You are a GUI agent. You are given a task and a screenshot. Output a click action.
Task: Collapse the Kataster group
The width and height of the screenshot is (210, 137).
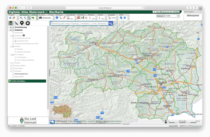click(9, 30)
